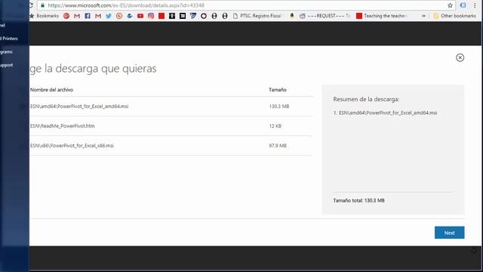Click the Next button
This screenshot has height=272, width=483.
pos(449,233)
